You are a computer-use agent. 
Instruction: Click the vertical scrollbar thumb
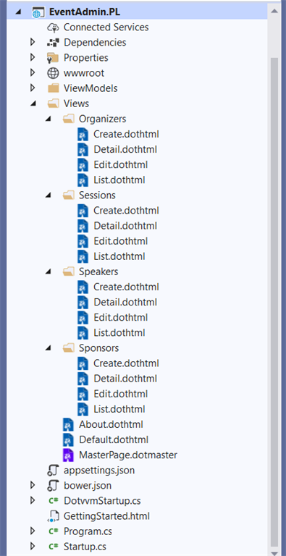(x=274, y=302)
